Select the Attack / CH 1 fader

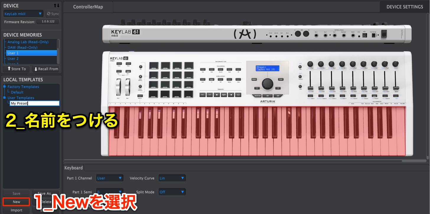pos(310,88)
